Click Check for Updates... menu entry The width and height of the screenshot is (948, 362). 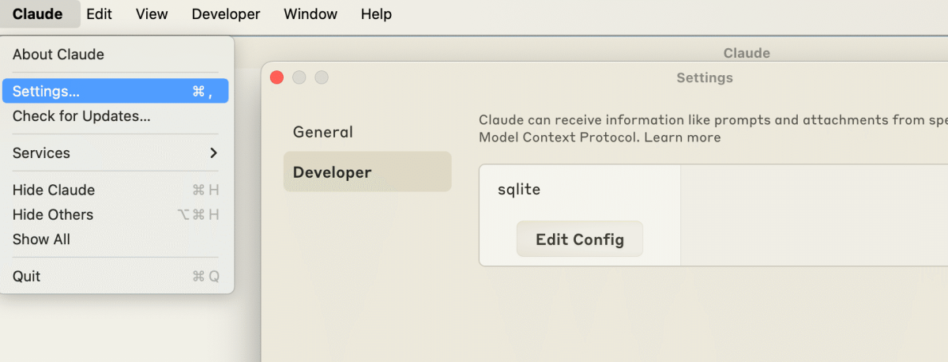pyautogui.click(x=81, y=116)
